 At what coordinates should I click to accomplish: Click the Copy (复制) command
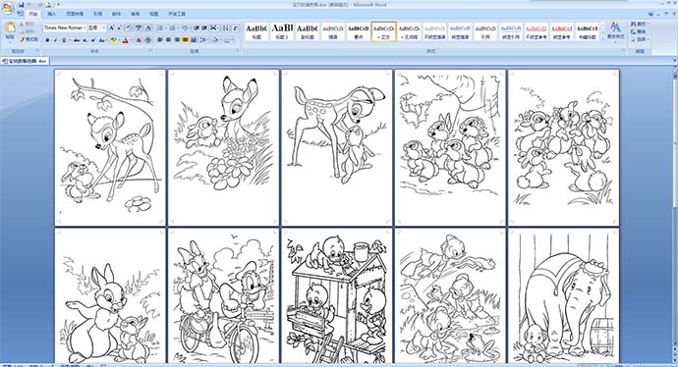tap(28, 31)
